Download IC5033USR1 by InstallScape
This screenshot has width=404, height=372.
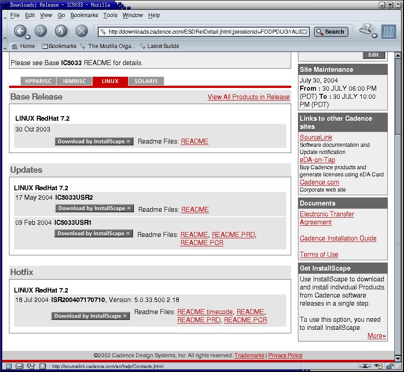coord(93,233)
